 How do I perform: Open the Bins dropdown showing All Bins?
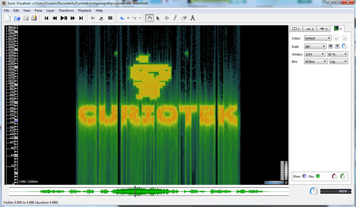coord(316,61)
